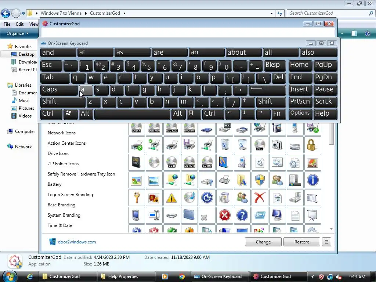This screenshot has width=376, height=282.
Task: Toggle the Insert key
Action: (300, 90)
